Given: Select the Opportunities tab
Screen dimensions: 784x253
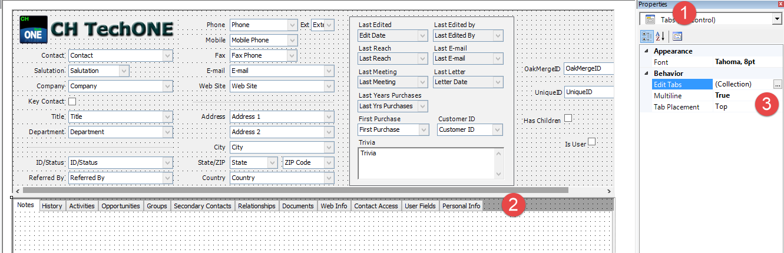Looking at the screenshot, I should coord(120,206).
